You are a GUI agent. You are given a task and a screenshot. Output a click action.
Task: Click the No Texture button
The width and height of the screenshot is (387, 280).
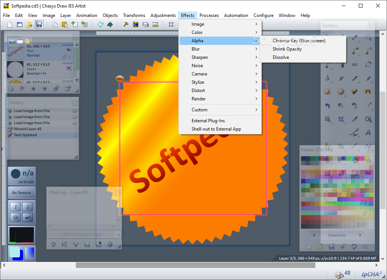(21, 192)
